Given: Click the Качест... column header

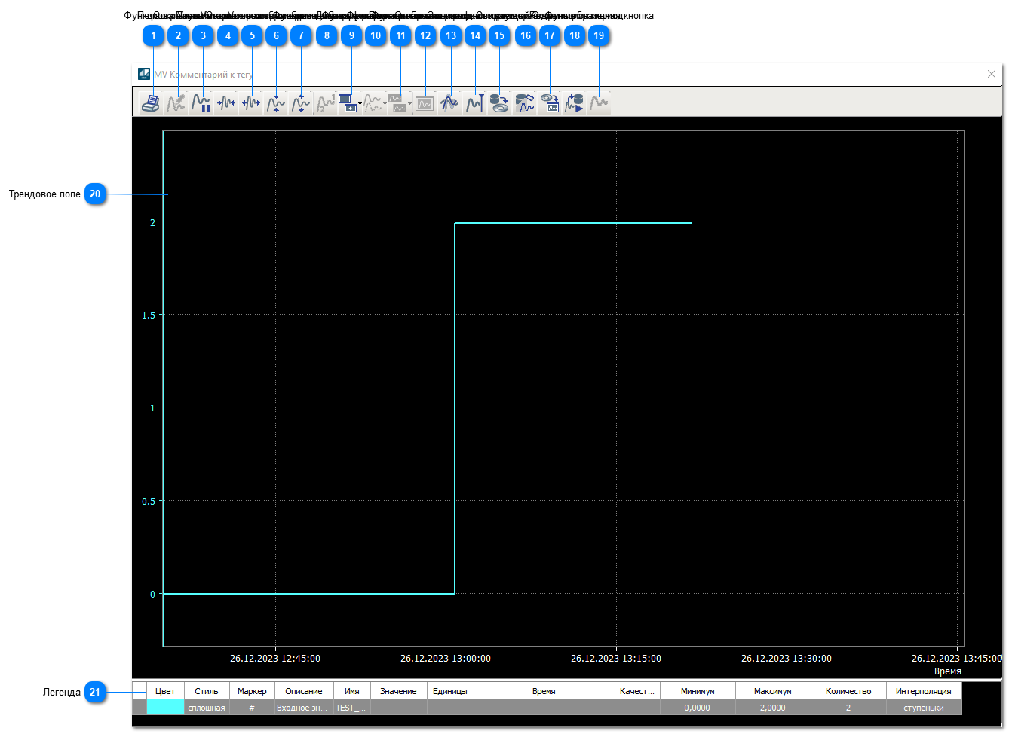Looking at the screenshot, I should 637,691.
